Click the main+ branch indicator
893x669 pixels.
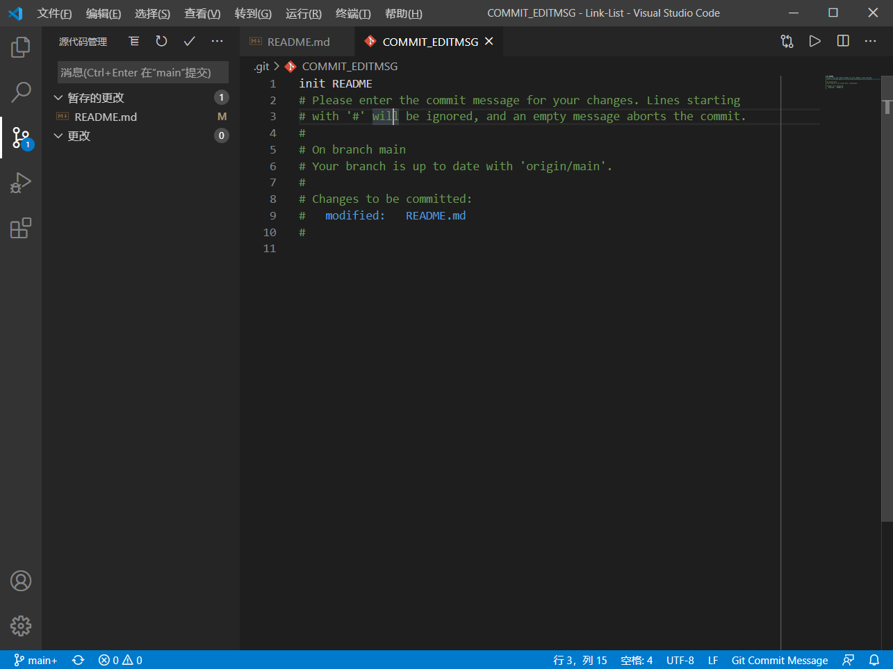(x=35, y=660)
